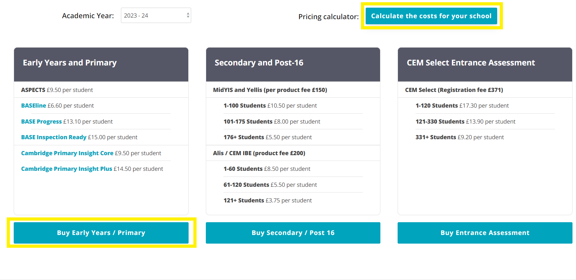The width and height of the screenshot is (576, 280).
Task: Open the BASE Inspection Ready link
Action: pyautogui.click(x=54, y=137)
